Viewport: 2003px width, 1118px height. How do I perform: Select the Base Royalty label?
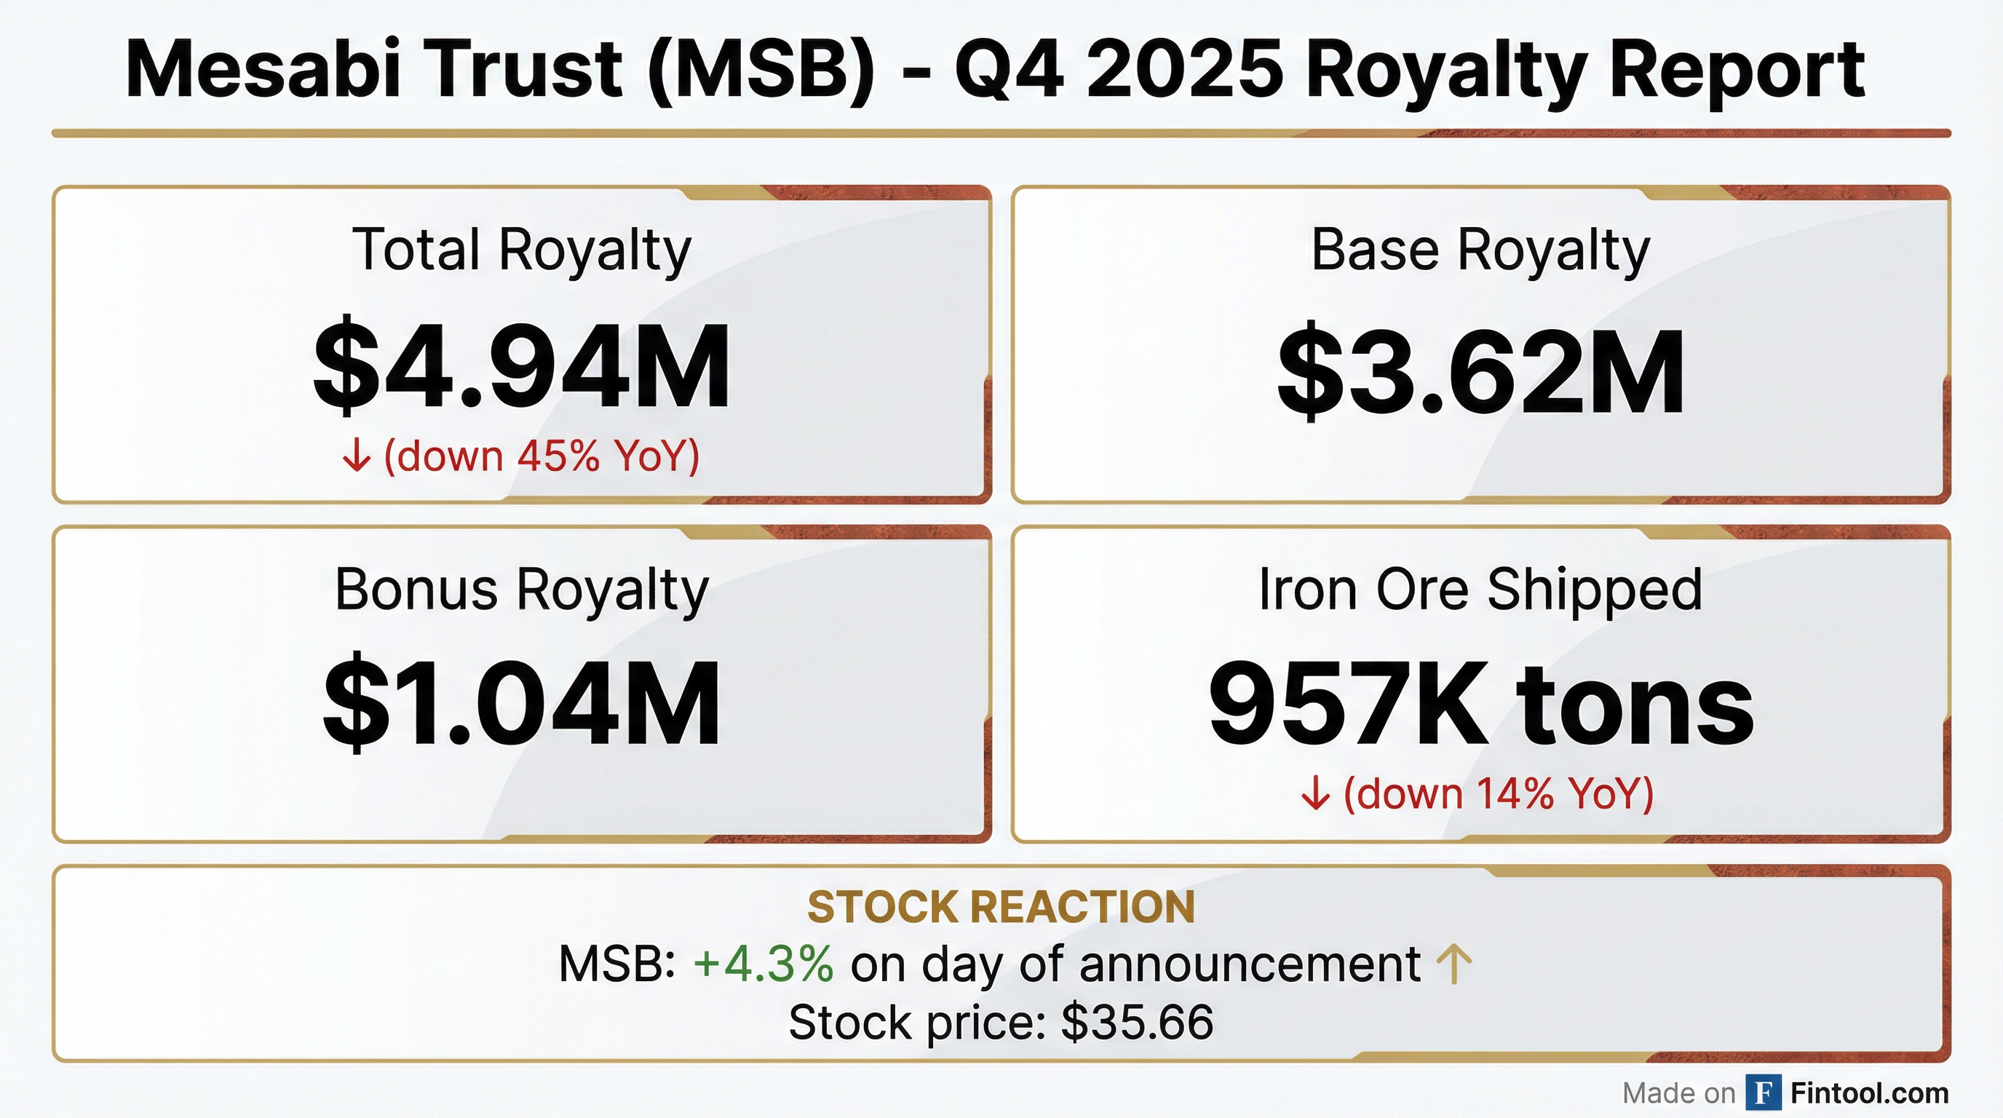pos(1480,250)
